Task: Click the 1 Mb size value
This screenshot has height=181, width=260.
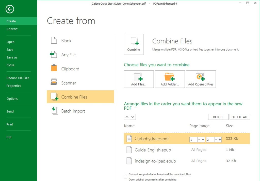Action: (x=230, y=150)
